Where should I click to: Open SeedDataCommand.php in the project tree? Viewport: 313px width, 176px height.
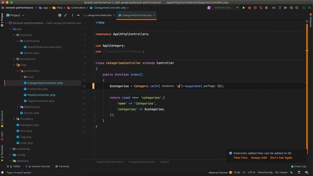tap(44, 47)
